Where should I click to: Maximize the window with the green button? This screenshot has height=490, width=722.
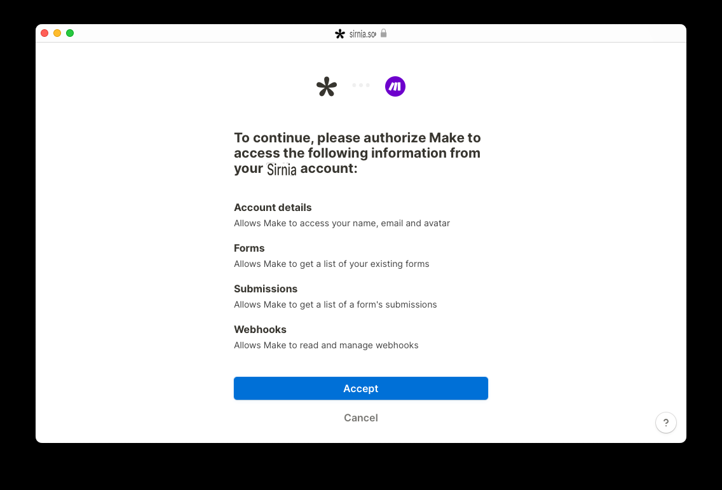70,33
